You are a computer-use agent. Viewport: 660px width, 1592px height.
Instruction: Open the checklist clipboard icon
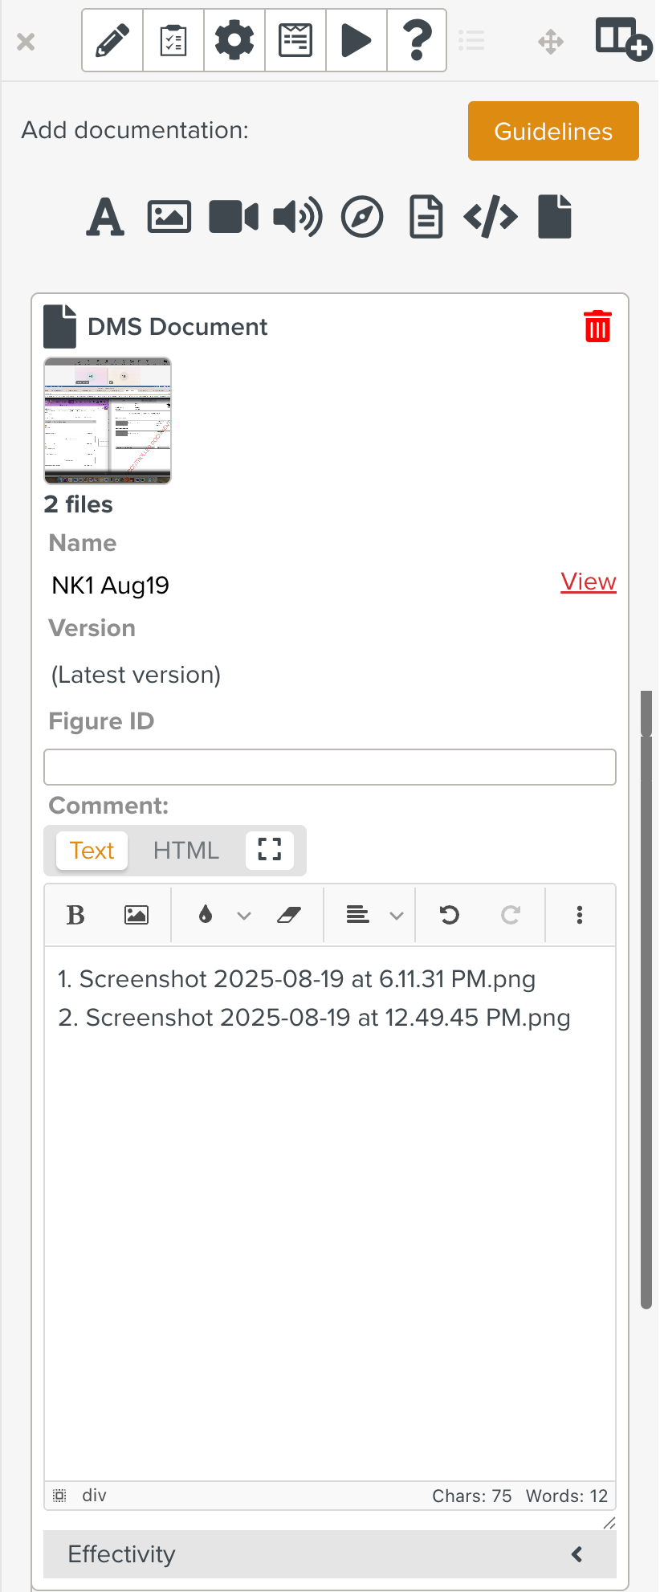tap(173, 40)
